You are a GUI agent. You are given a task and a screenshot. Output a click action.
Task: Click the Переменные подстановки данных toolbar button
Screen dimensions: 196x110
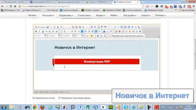click(x=126, y=36)
